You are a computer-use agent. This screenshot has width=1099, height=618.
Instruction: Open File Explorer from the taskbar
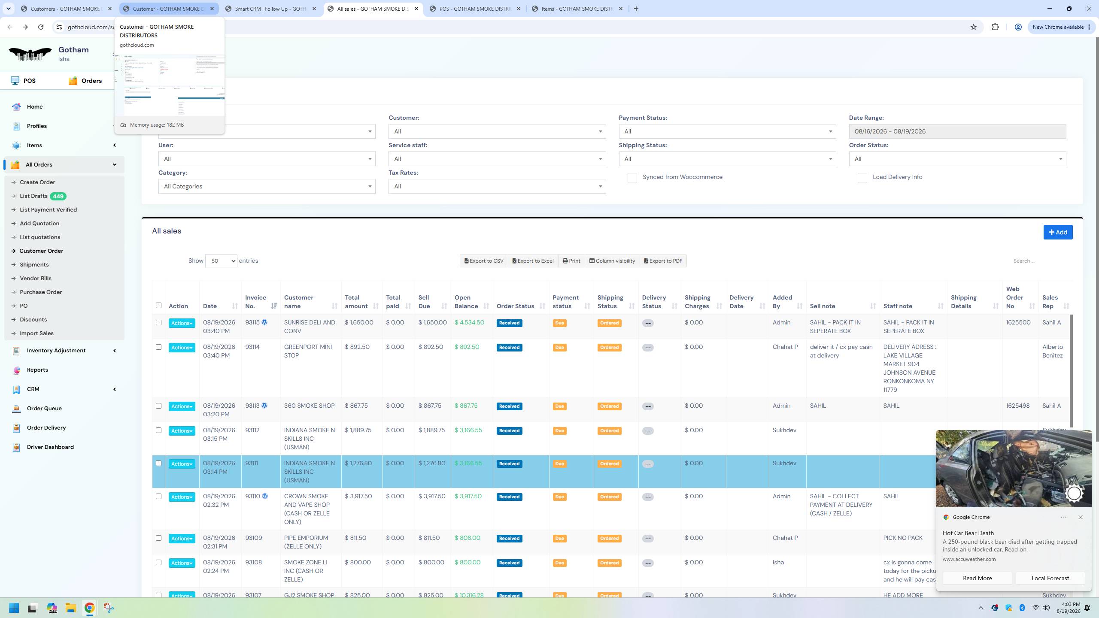click(x=70, y=608)
